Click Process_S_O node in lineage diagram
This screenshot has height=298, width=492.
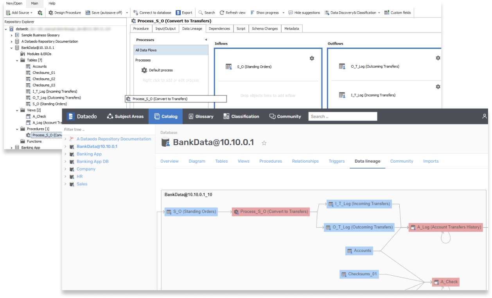tap(271, 212)
